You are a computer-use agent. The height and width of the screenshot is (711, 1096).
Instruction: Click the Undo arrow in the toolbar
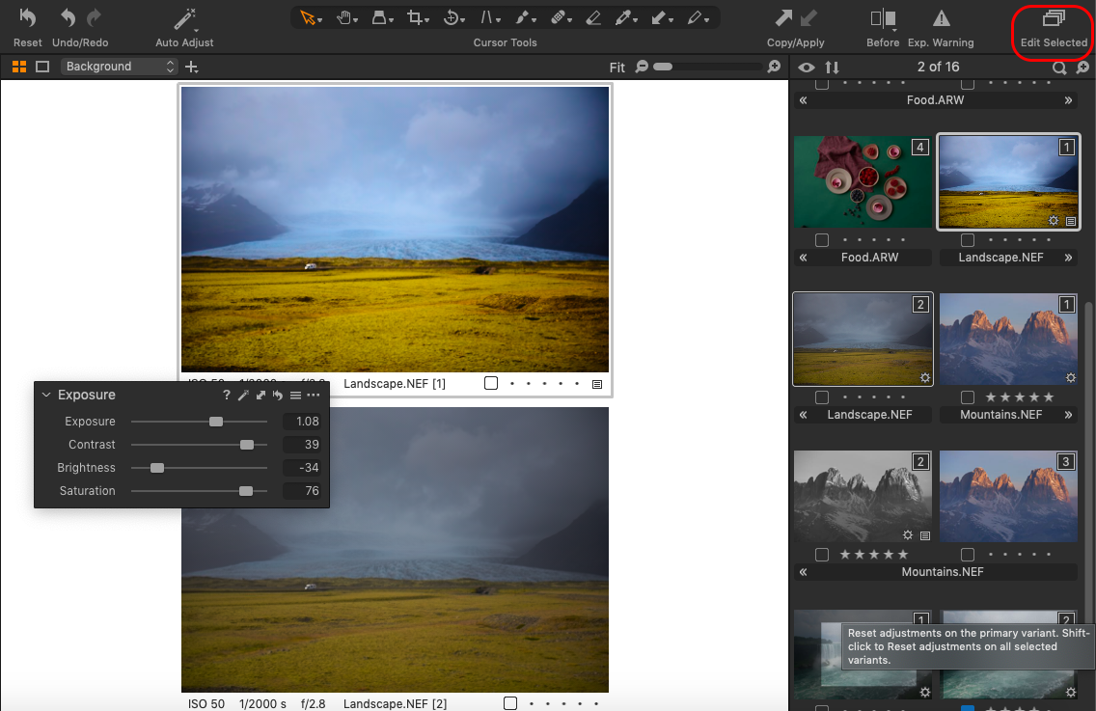point(68,17)
